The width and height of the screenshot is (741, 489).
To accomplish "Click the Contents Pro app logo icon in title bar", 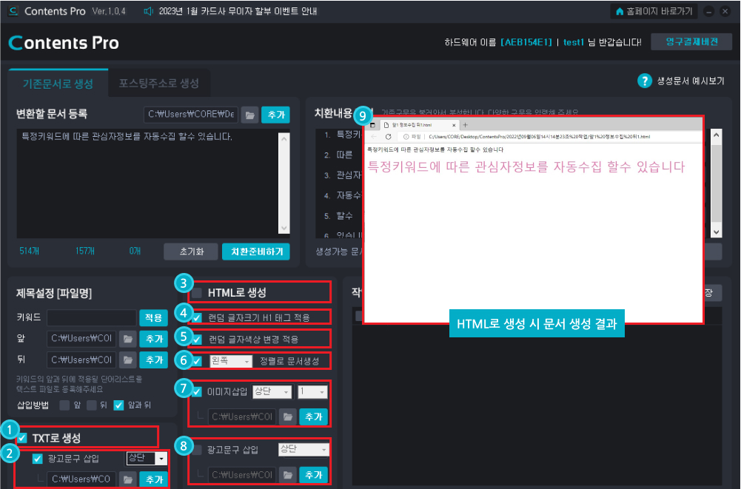I will (x=13, y=11).
